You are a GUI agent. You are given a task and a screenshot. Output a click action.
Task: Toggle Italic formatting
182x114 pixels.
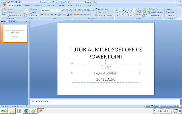tap(45, 15)
